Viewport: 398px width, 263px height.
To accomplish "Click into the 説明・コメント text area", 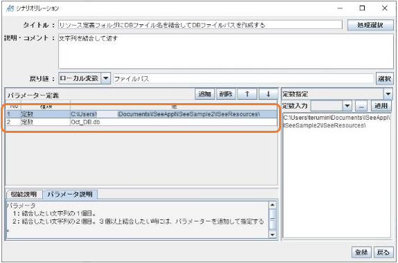I will point(226,51).
